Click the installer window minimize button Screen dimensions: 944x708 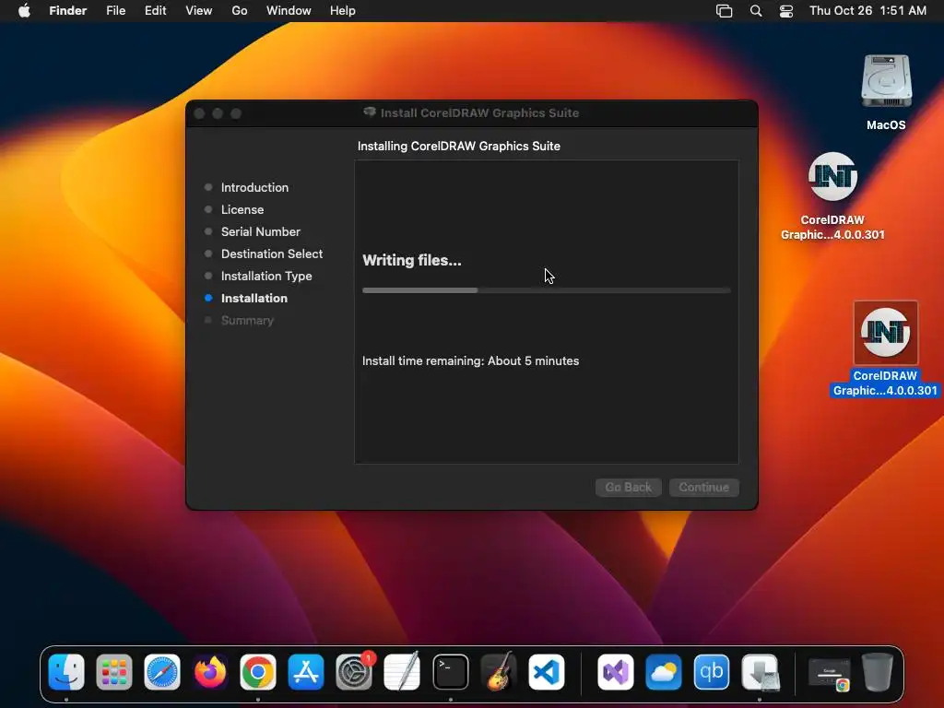218,113
